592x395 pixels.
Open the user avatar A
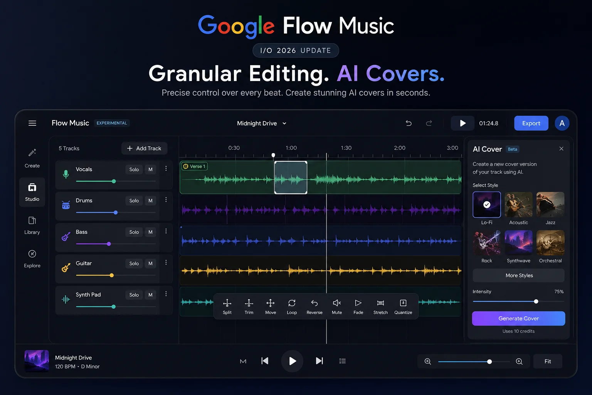click(x=562, y=123)
